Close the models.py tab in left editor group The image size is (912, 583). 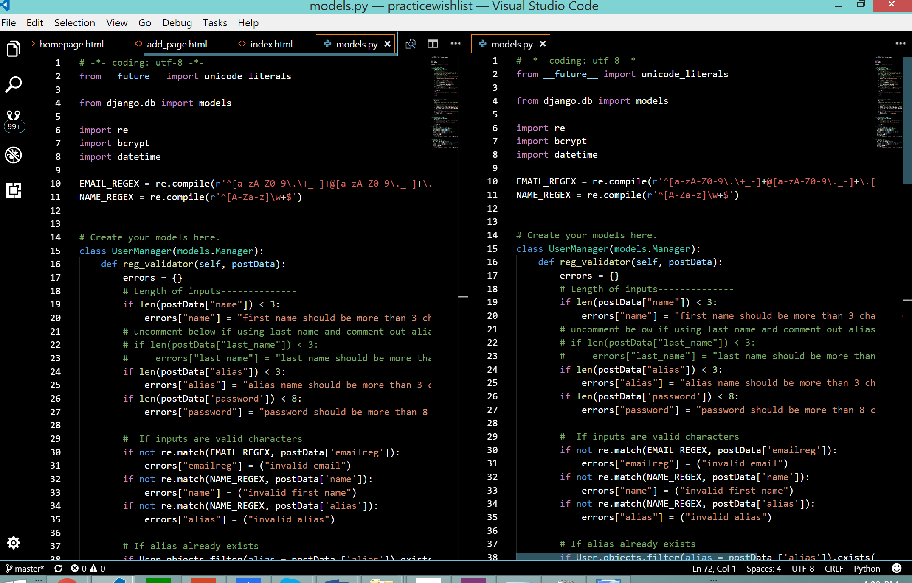[x=387, y=44]
